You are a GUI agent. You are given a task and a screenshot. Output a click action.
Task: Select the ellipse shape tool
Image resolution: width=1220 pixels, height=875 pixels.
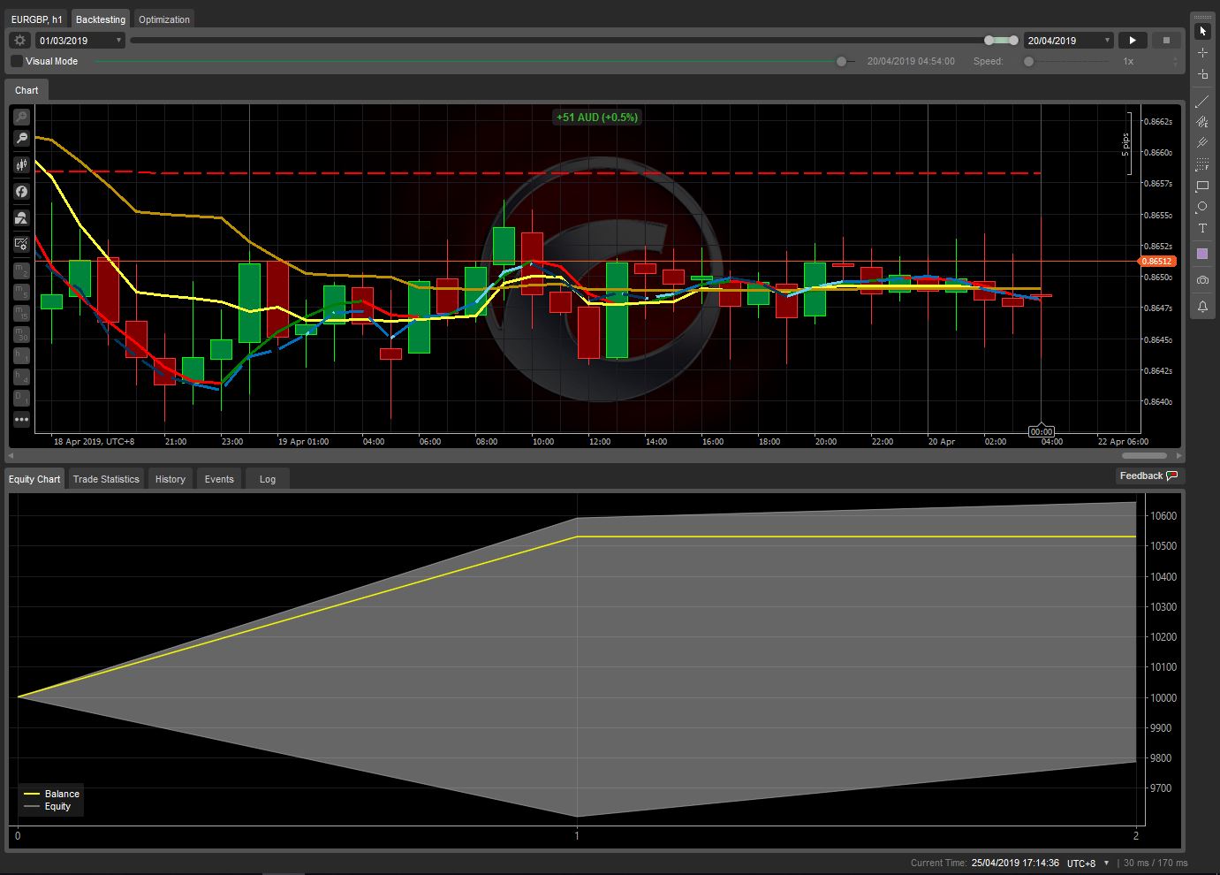[1202, 207]
